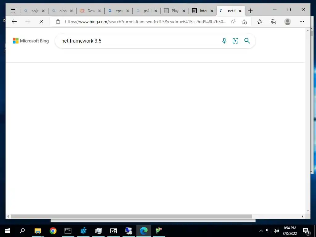
Task: Open taskbar search
Action: tap(22, 231)
